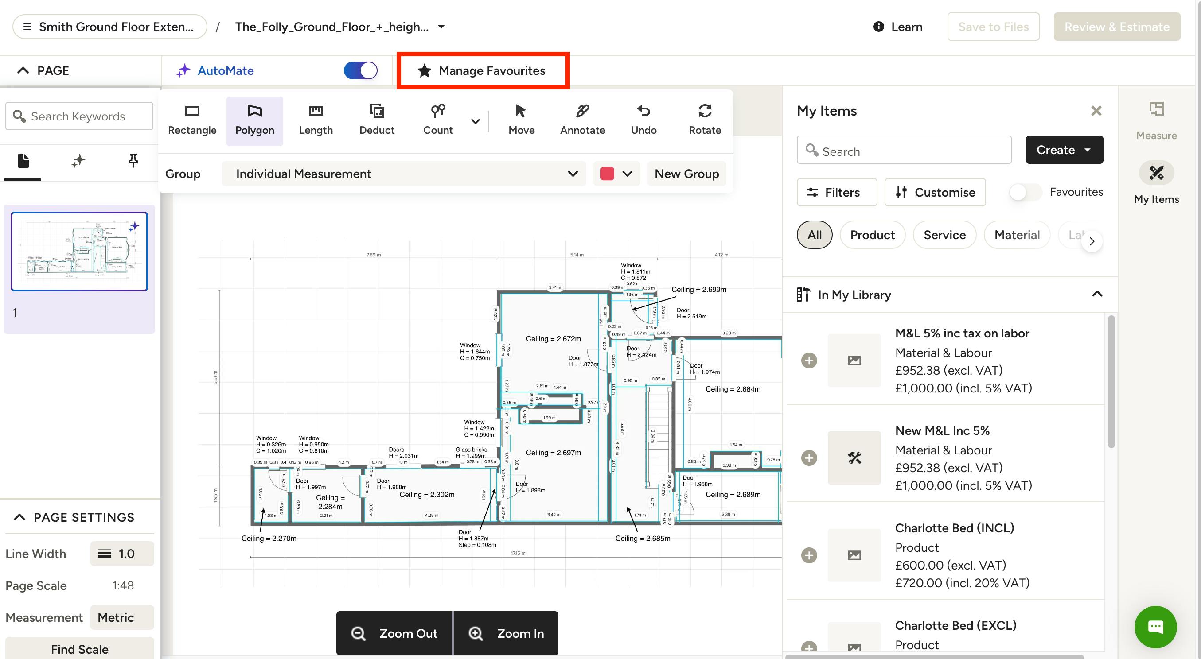The width and height of the screenshot is (1201, 659).
Task: Open the hamburger project menu Smith Ground Floor
Action: 109,27
